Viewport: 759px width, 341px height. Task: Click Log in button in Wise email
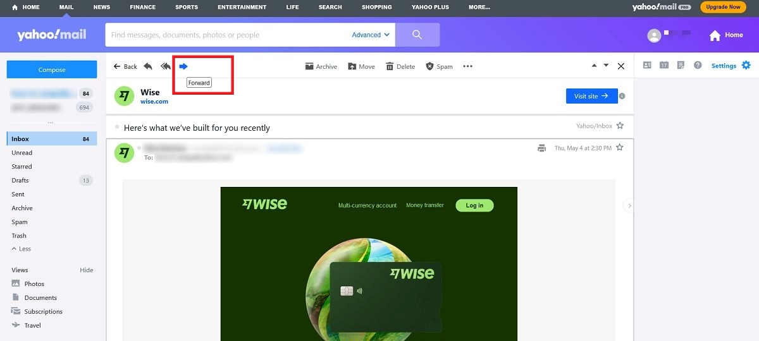click(x=474, y=205)
